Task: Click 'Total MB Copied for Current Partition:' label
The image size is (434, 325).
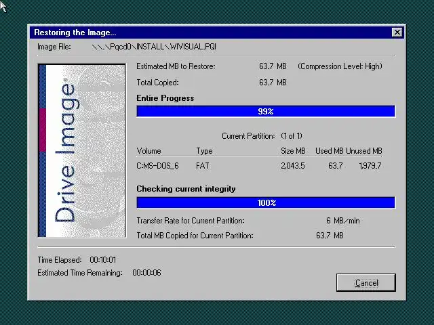Action: point(195,236)
